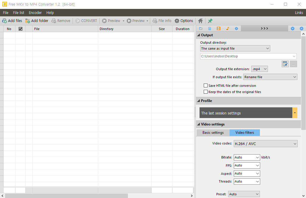Open the Bitrate dropdown
This screenshot has height=198, width=306.
click(x=247, y=157)
